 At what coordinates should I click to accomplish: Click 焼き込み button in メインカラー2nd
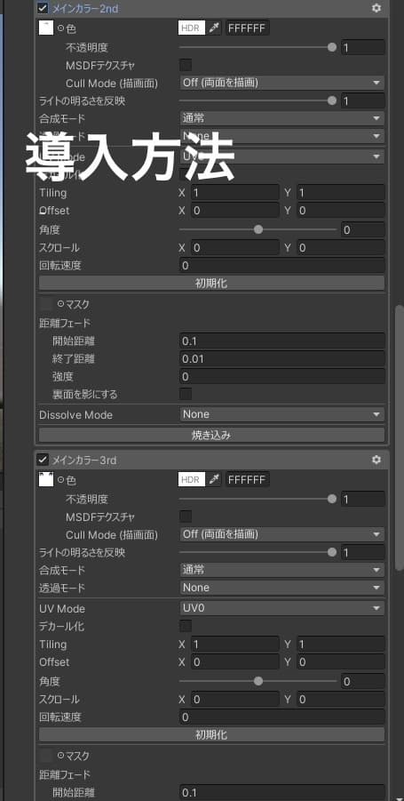211,436
